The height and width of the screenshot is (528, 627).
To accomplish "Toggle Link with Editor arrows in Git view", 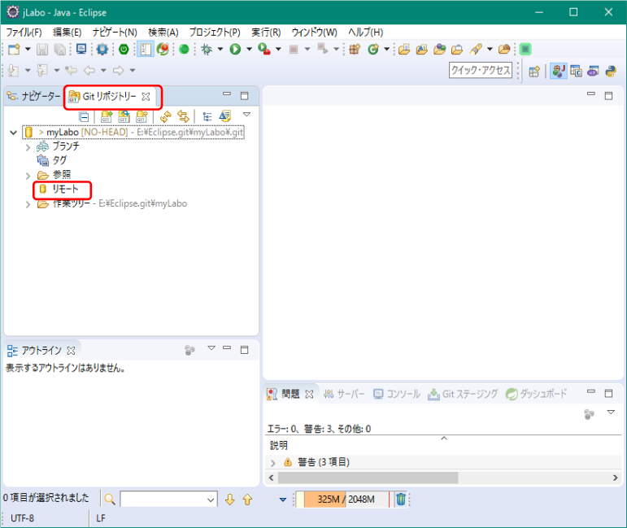I will (x=183, y=117).
